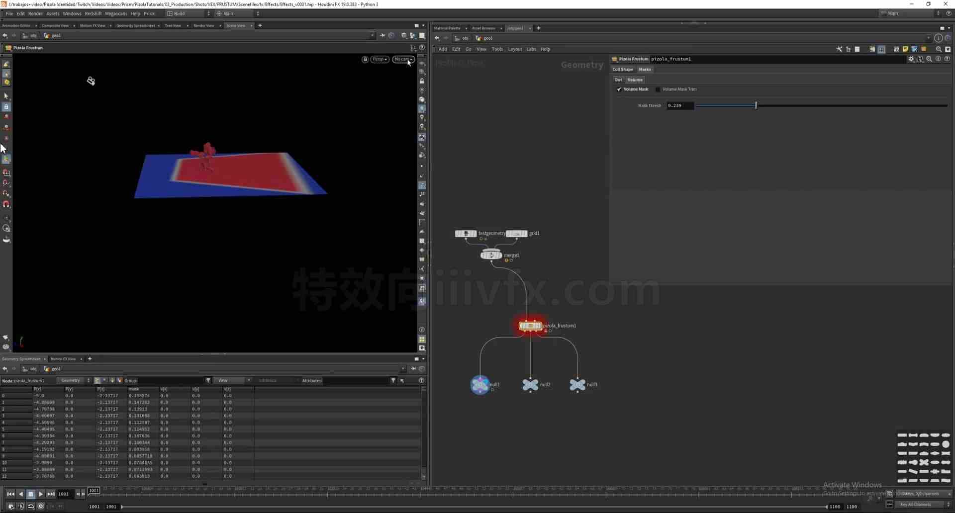Screen dimensions: 955x513
Task: Switch to the Masks tab
Action: pyautogui.click(x=645, y=70)
